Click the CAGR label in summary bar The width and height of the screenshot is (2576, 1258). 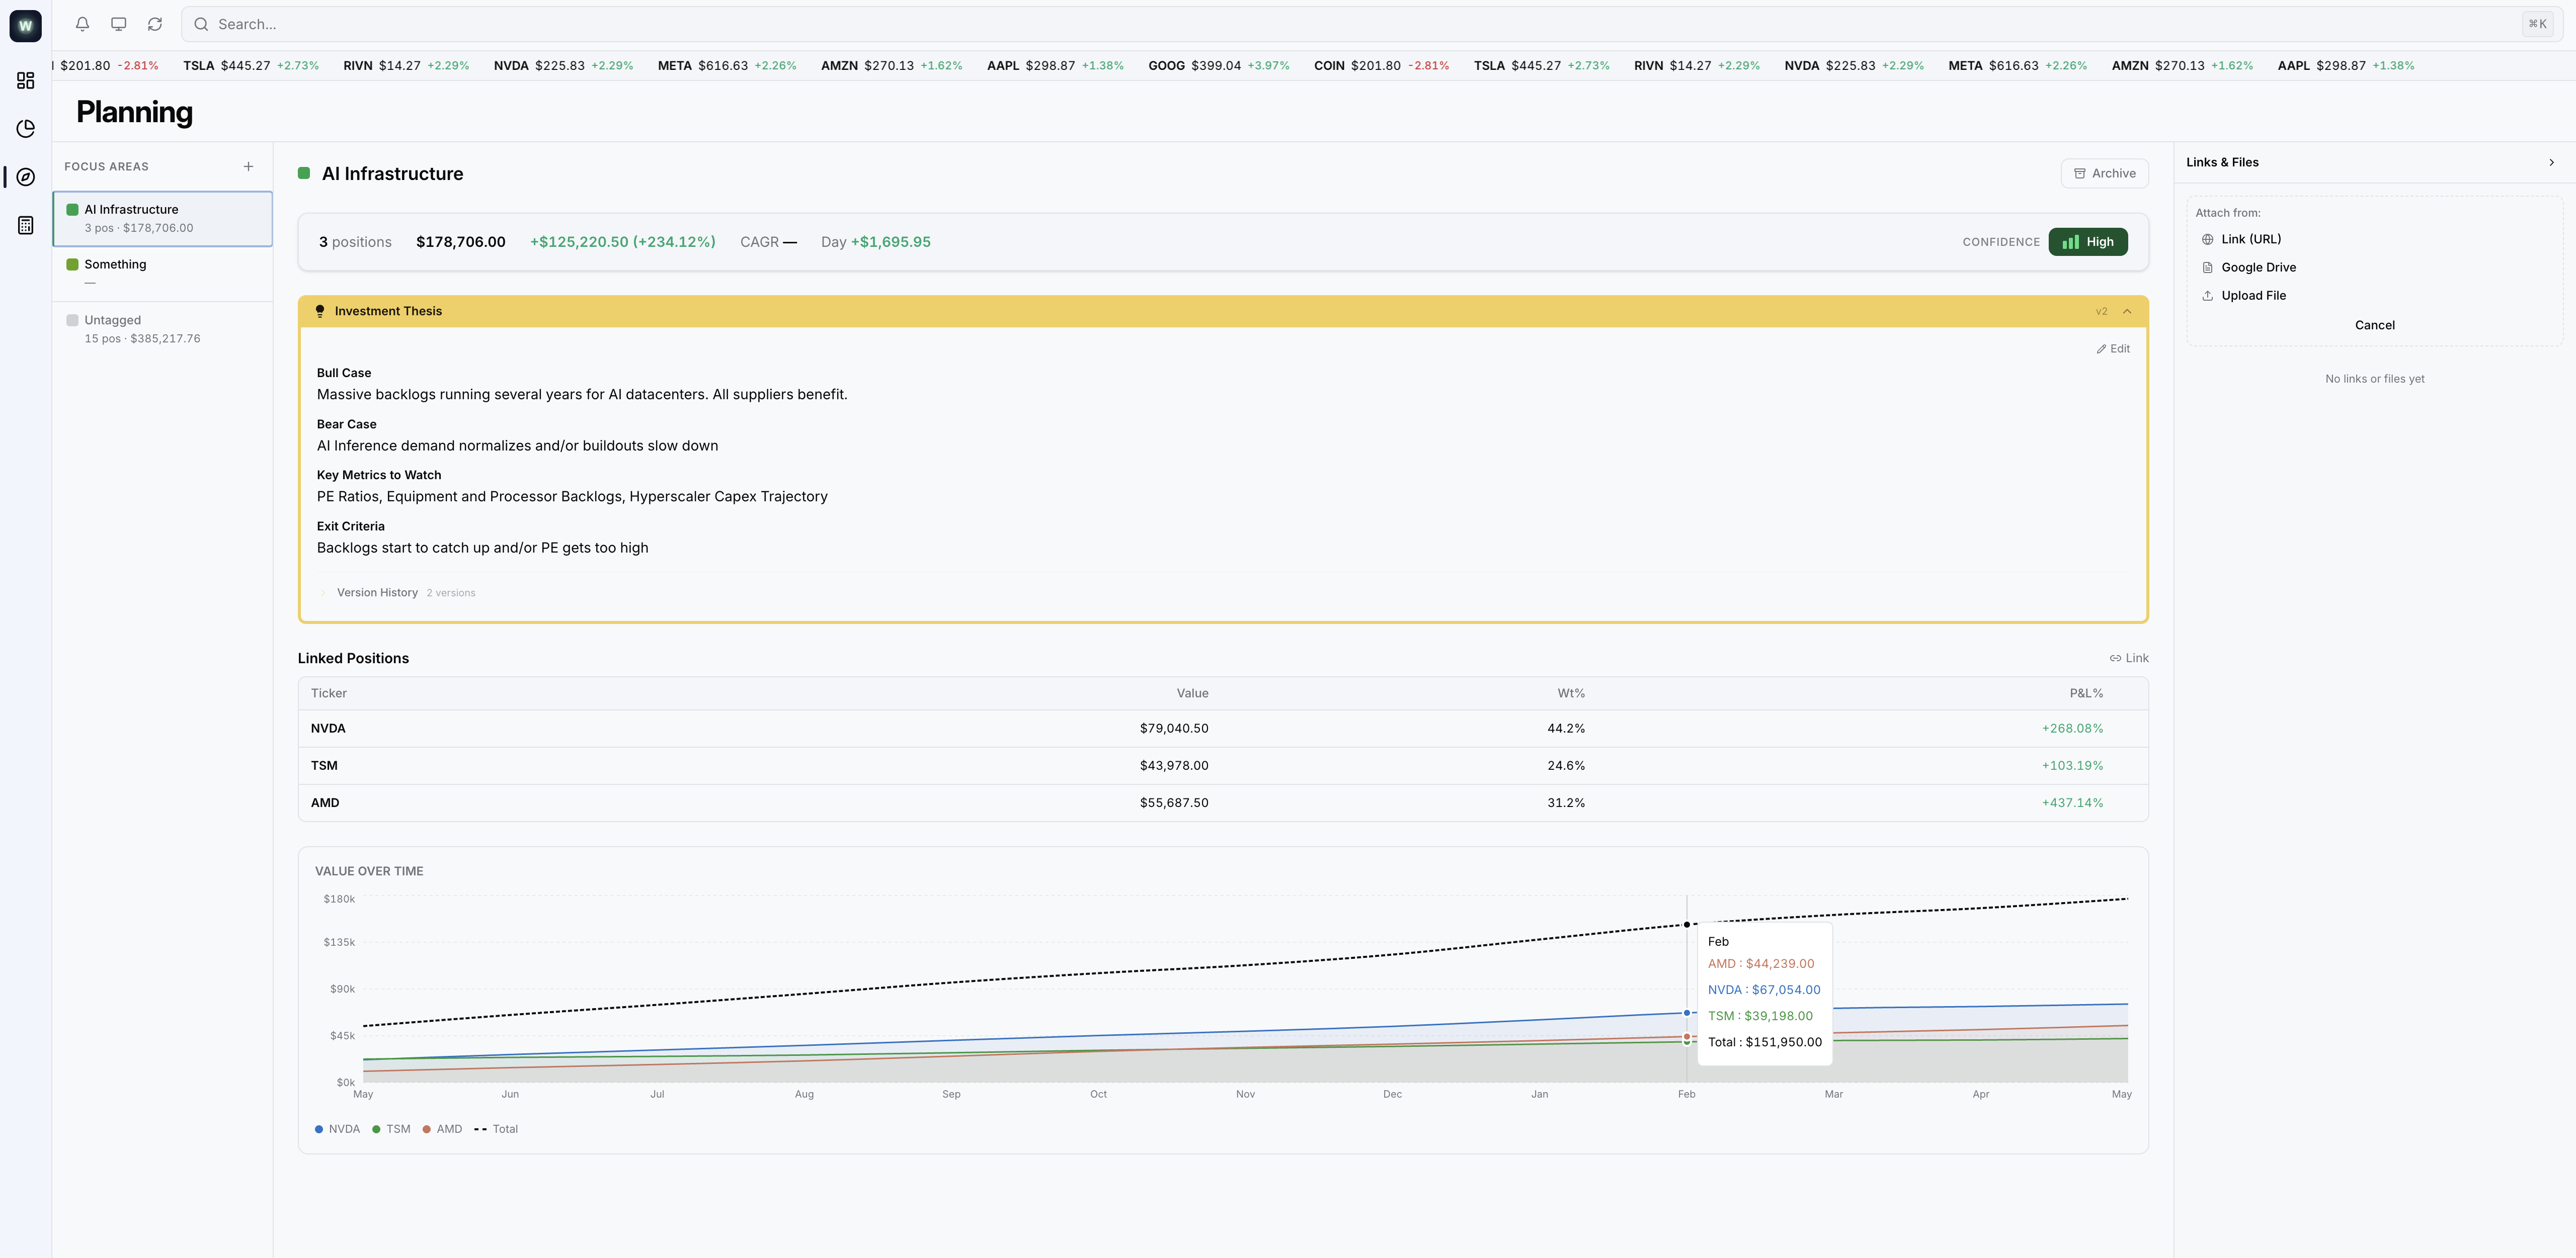click(x=759, y=242)
